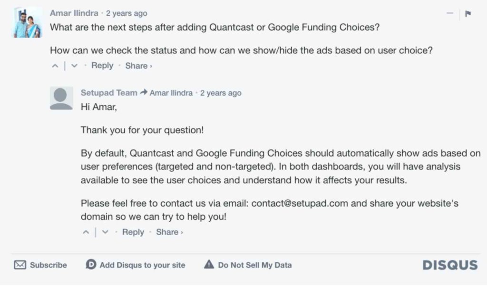Image resolution: width=487 pixels, height=286 pixels.
Task: Open Amar Ilindra's author name link
Action: click(74, 13)
